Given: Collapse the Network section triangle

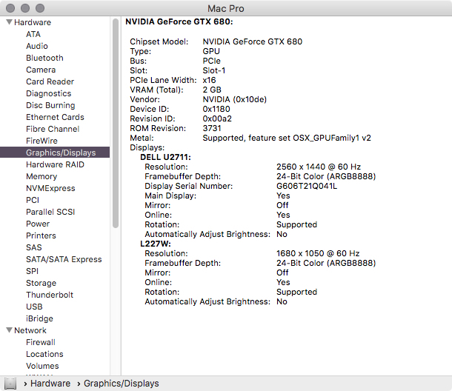Looking at the screenshot, I should click(x=8, y=330).
